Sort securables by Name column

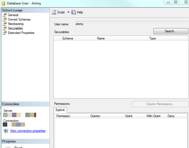click(x=121, y=38)
